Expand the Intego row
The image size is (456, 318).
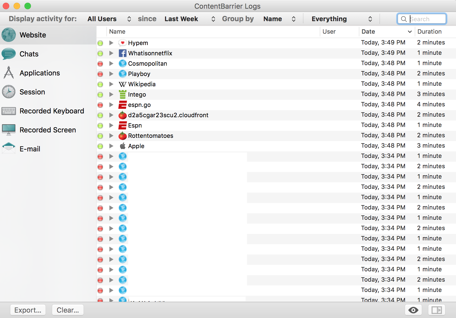click(111, 94)
